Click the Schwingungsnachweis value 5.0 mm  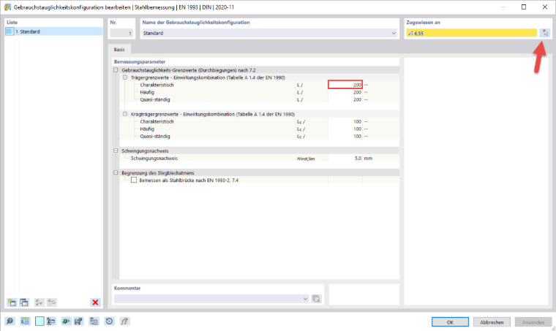coord(345,159)
